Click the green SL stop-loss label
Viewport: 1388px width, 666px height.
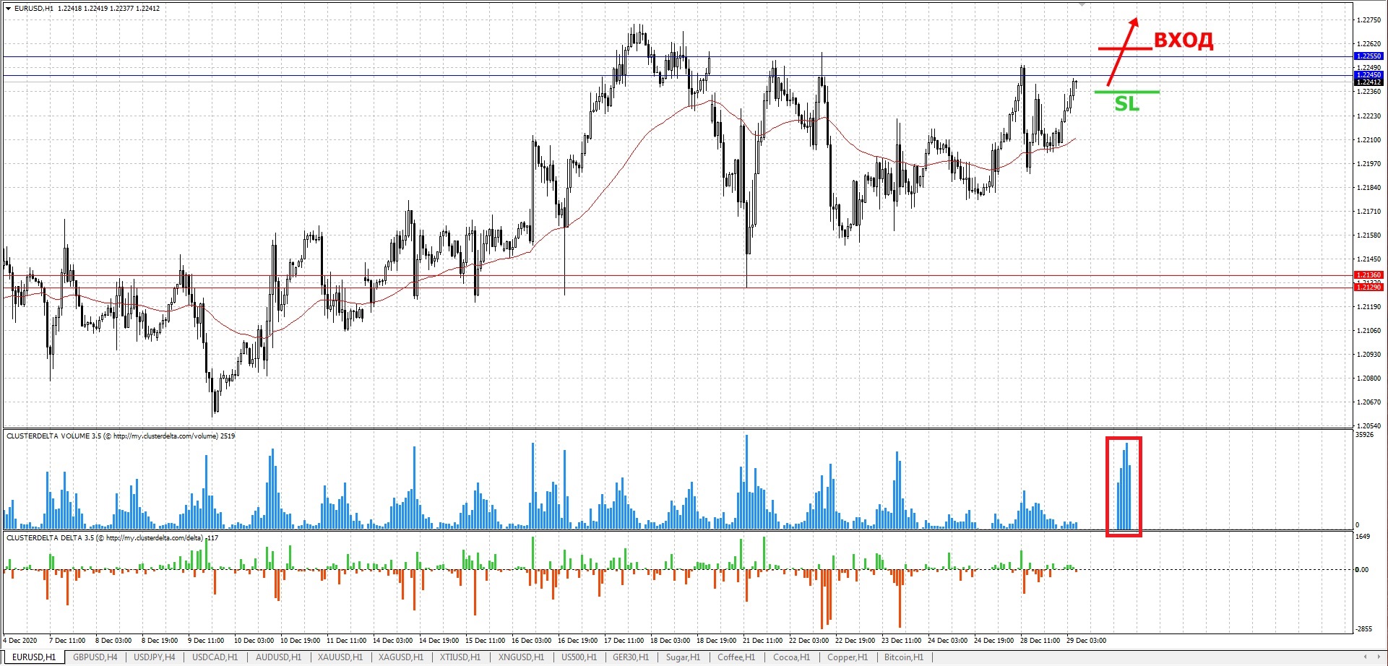click(x=1126, y=105)
